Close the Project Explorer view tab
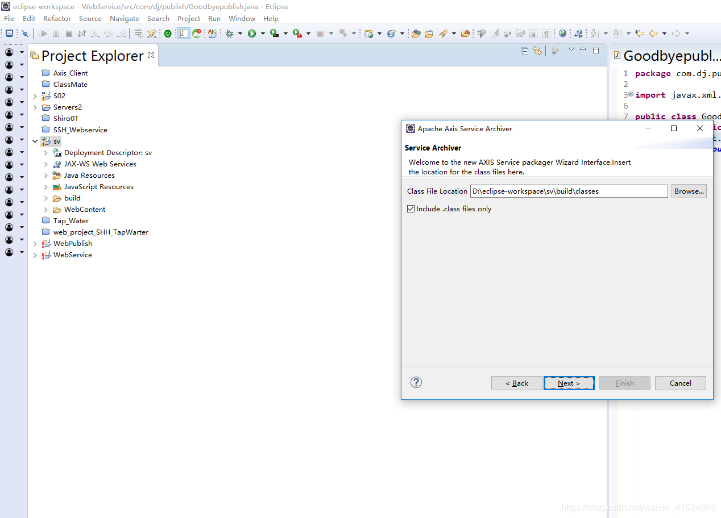 151,55
